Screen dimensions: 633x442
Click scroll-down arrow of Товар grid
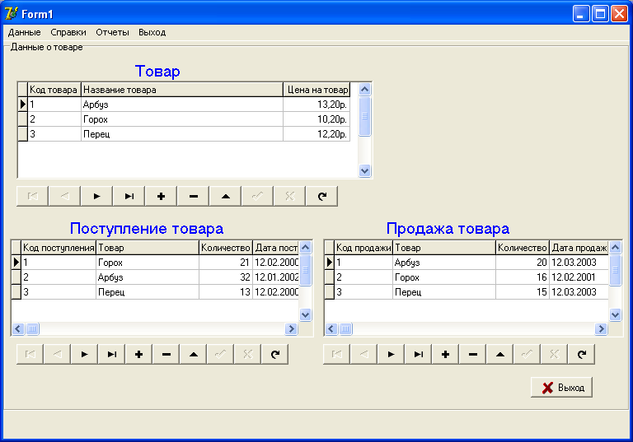click(365, 170)
